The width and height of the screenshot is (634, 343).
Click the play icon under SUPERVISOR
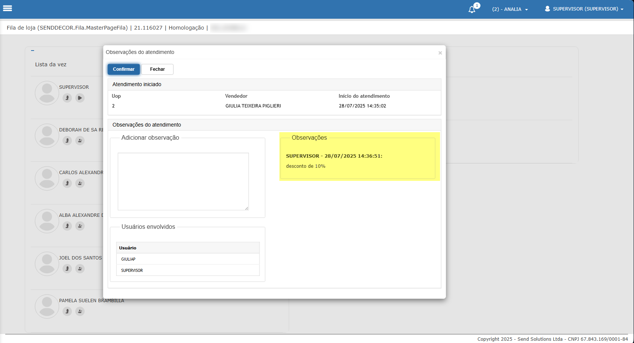[80, 98]
